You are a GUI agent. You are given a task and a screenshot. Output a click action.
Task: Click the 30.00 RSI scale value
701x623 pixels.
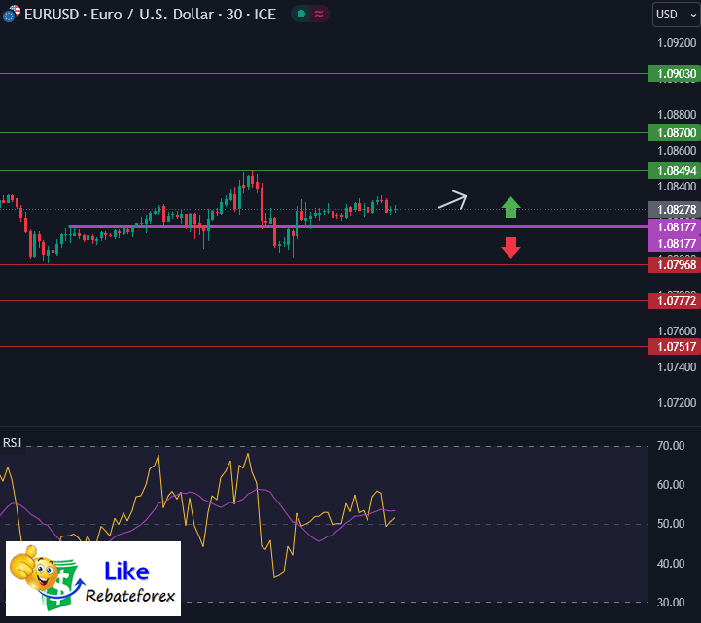[x=671, y=602]
